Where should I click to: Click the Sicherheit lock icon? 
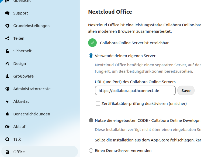[7, 51]
